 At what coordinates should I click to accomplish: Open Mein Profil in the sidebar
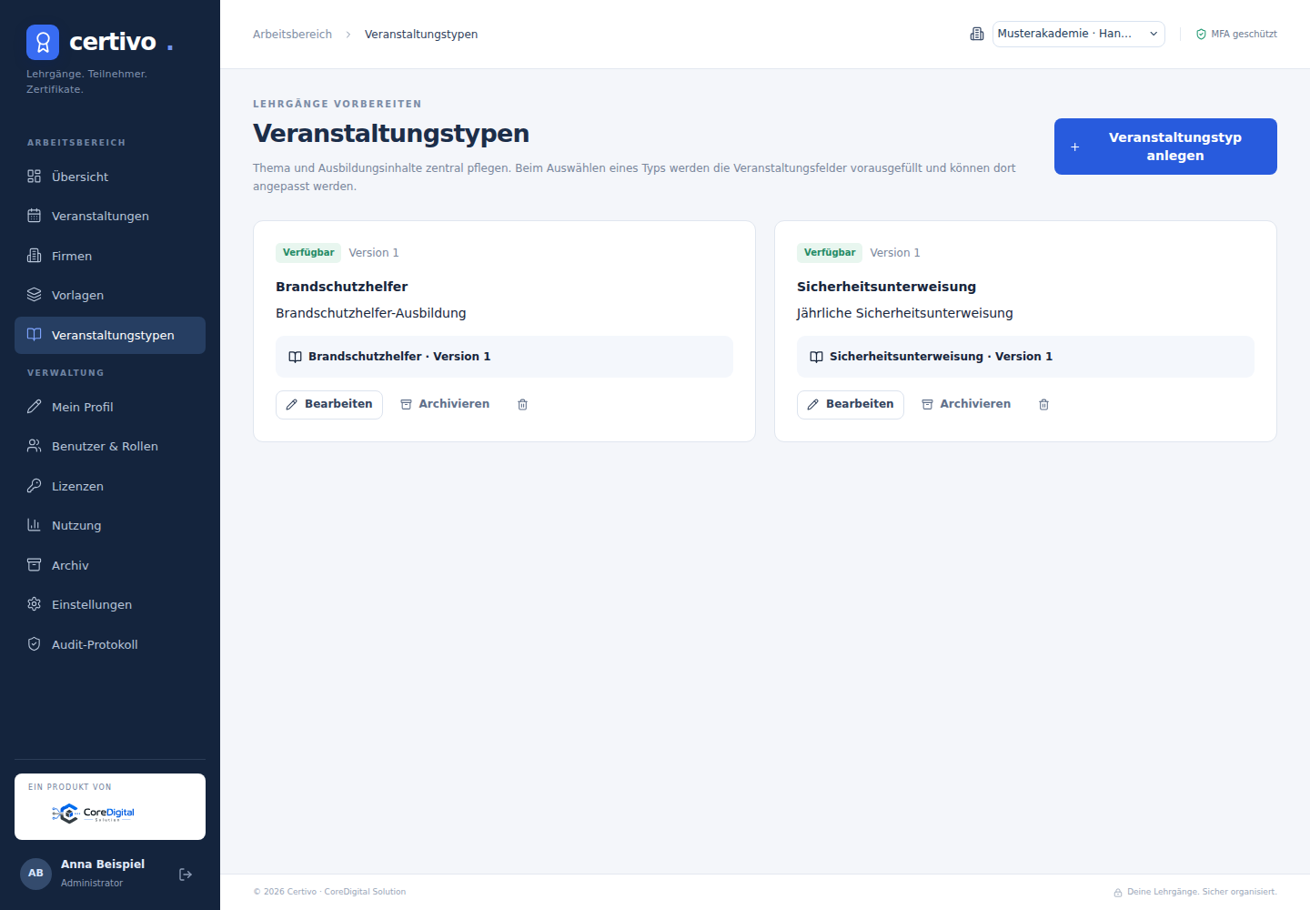[110, 407]
